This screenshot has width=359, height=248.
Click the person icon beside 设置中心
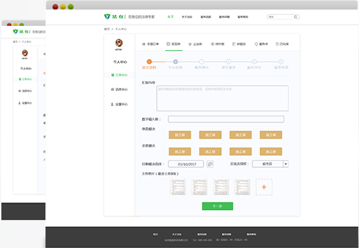pos(112,104)
